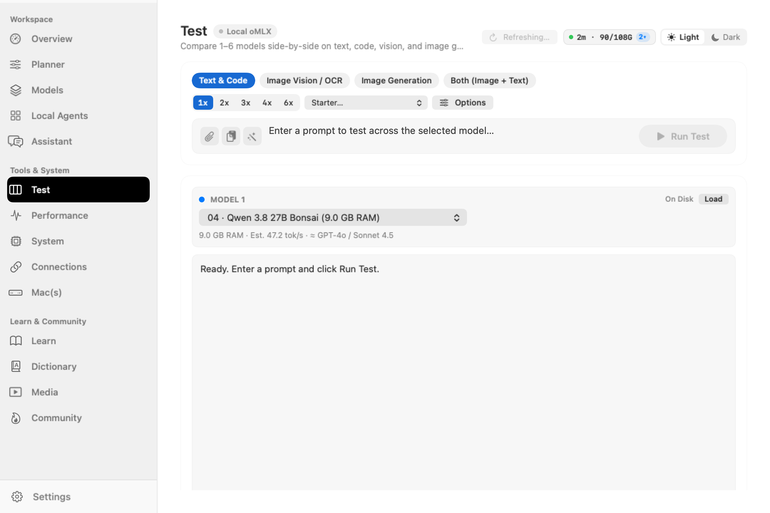Image resolution: width=770 pixels, height=513 pixels.
Task: Switch to Both (Image + Text) tab
Action: click(489, 81)
